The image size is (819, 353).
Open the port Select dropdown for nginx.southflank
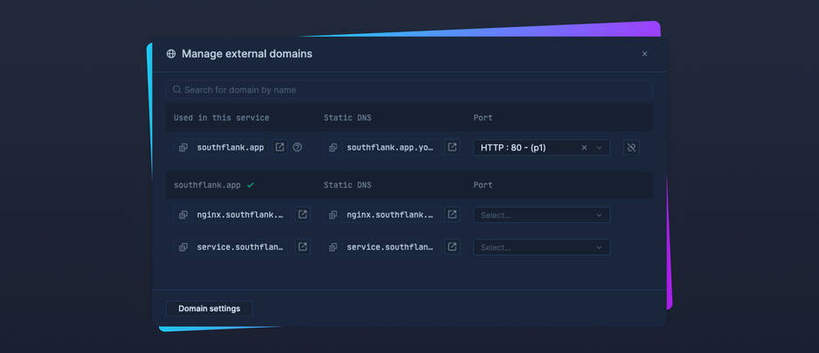pyautogui.click(x=542, y=215)
